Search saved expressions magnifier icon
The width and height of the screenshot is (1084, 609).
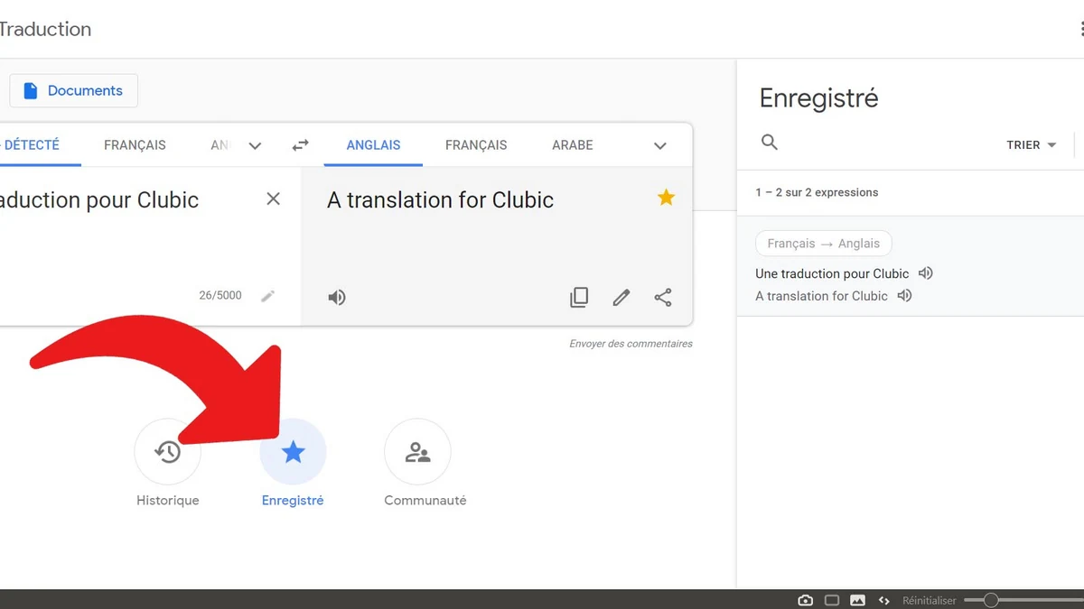(x=770, y=143)
